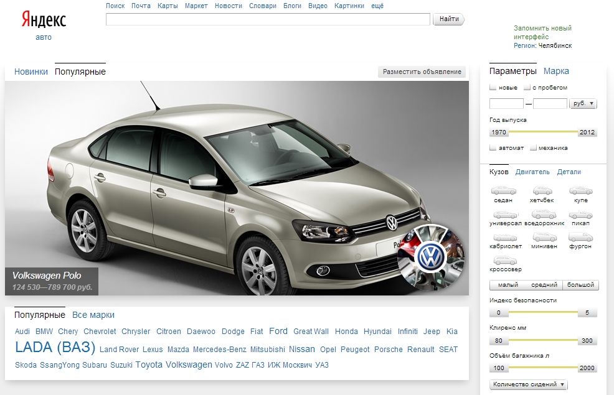Choose the внедорожник body type icon

pos(544,214)
